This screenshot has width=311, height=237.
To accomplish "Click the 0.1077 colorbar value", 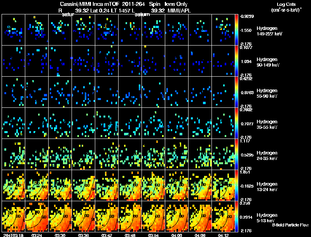I will click(x=246, y=47).
